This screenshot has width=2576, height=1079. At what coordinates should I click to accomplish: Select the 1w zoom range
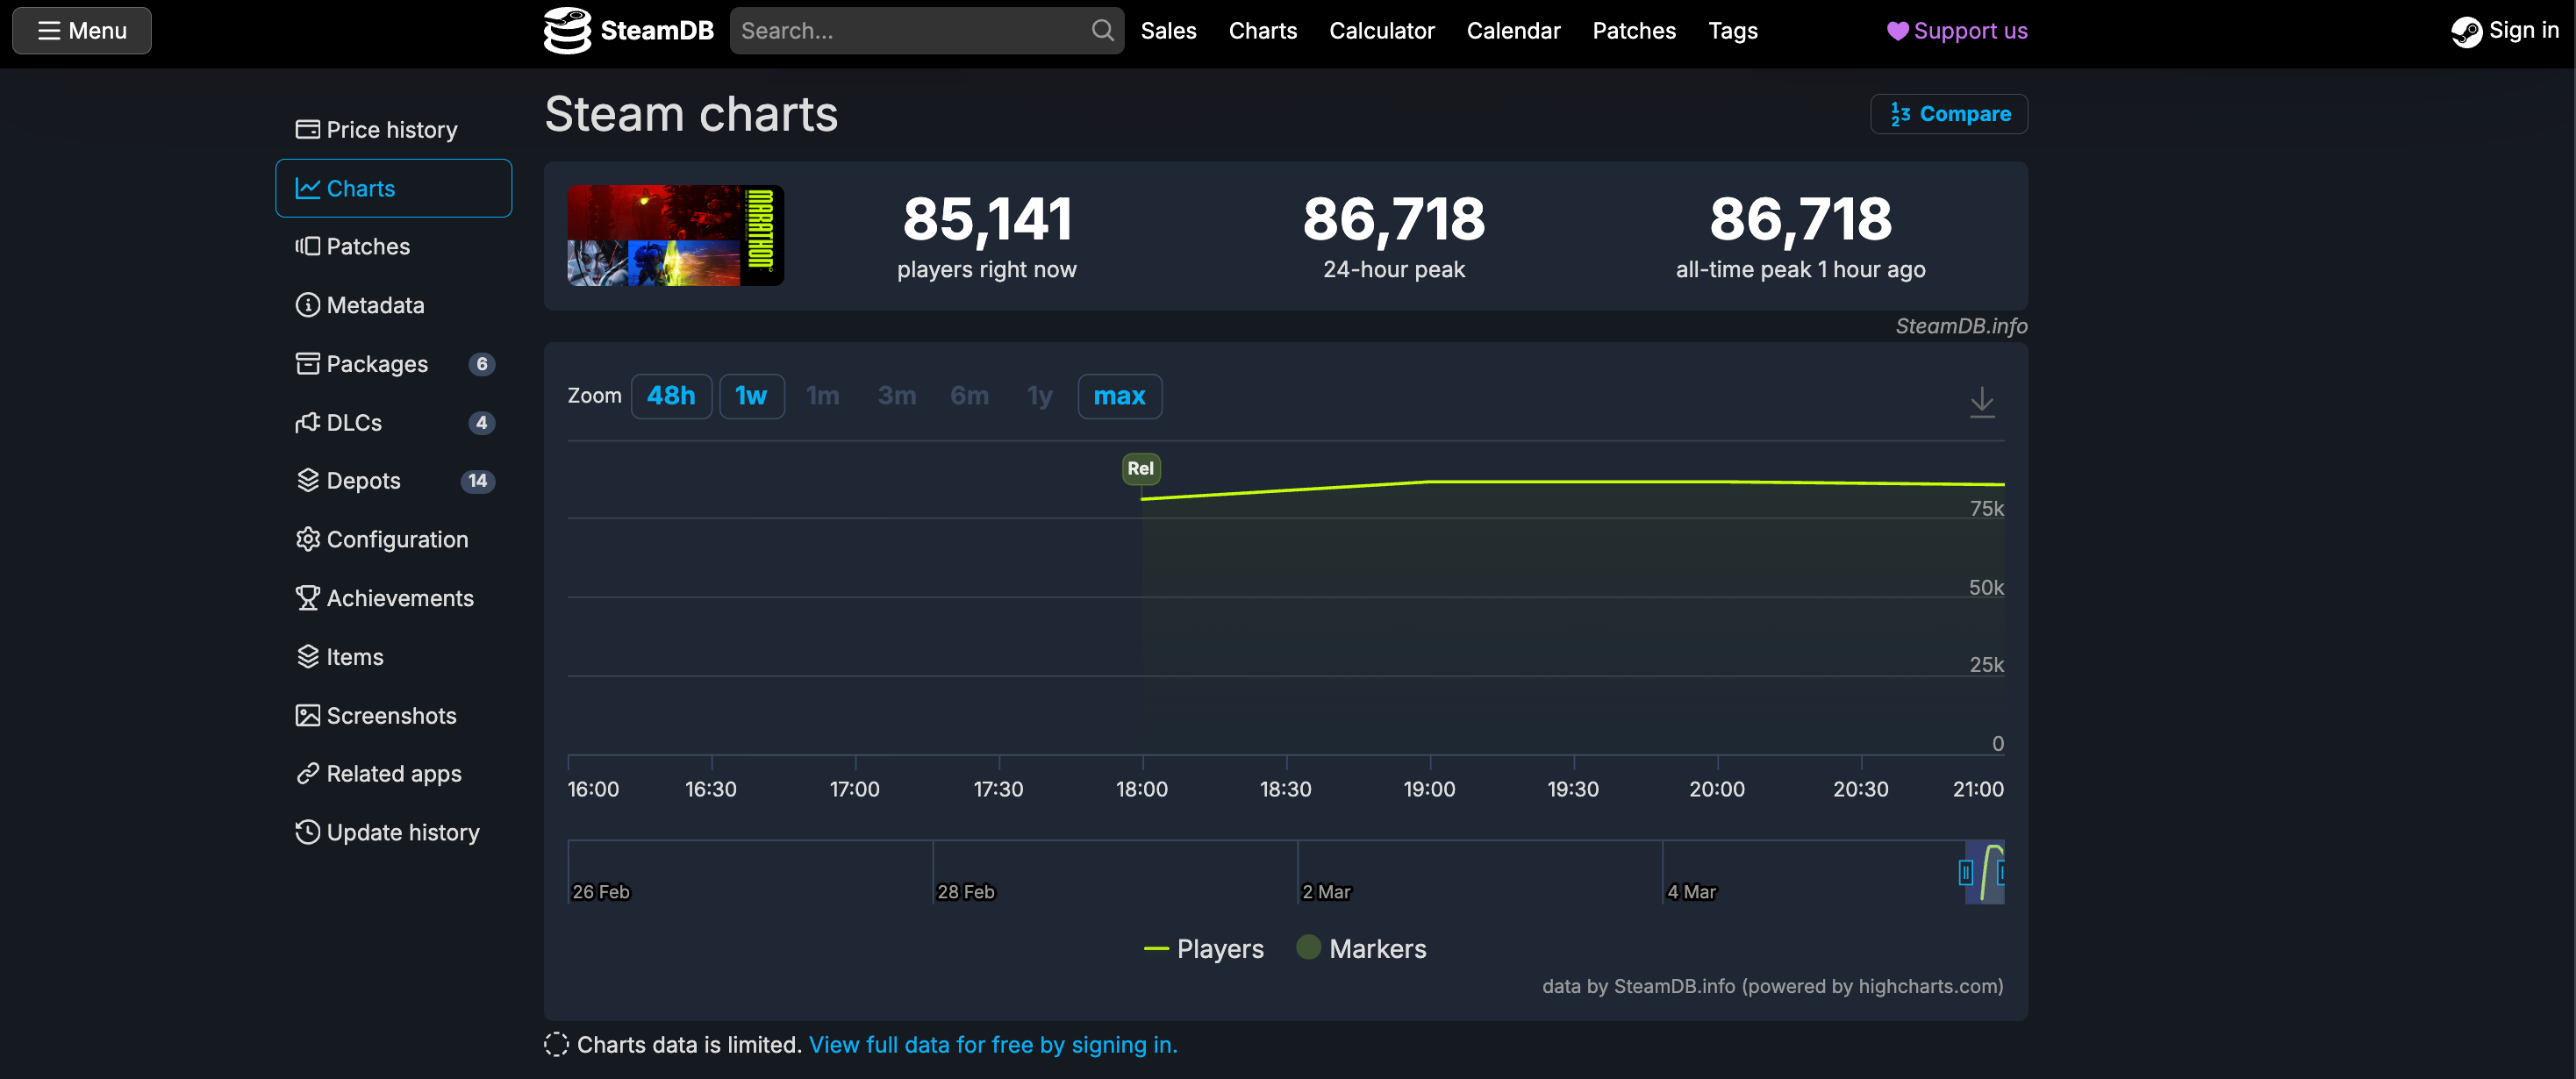[751, 396]
